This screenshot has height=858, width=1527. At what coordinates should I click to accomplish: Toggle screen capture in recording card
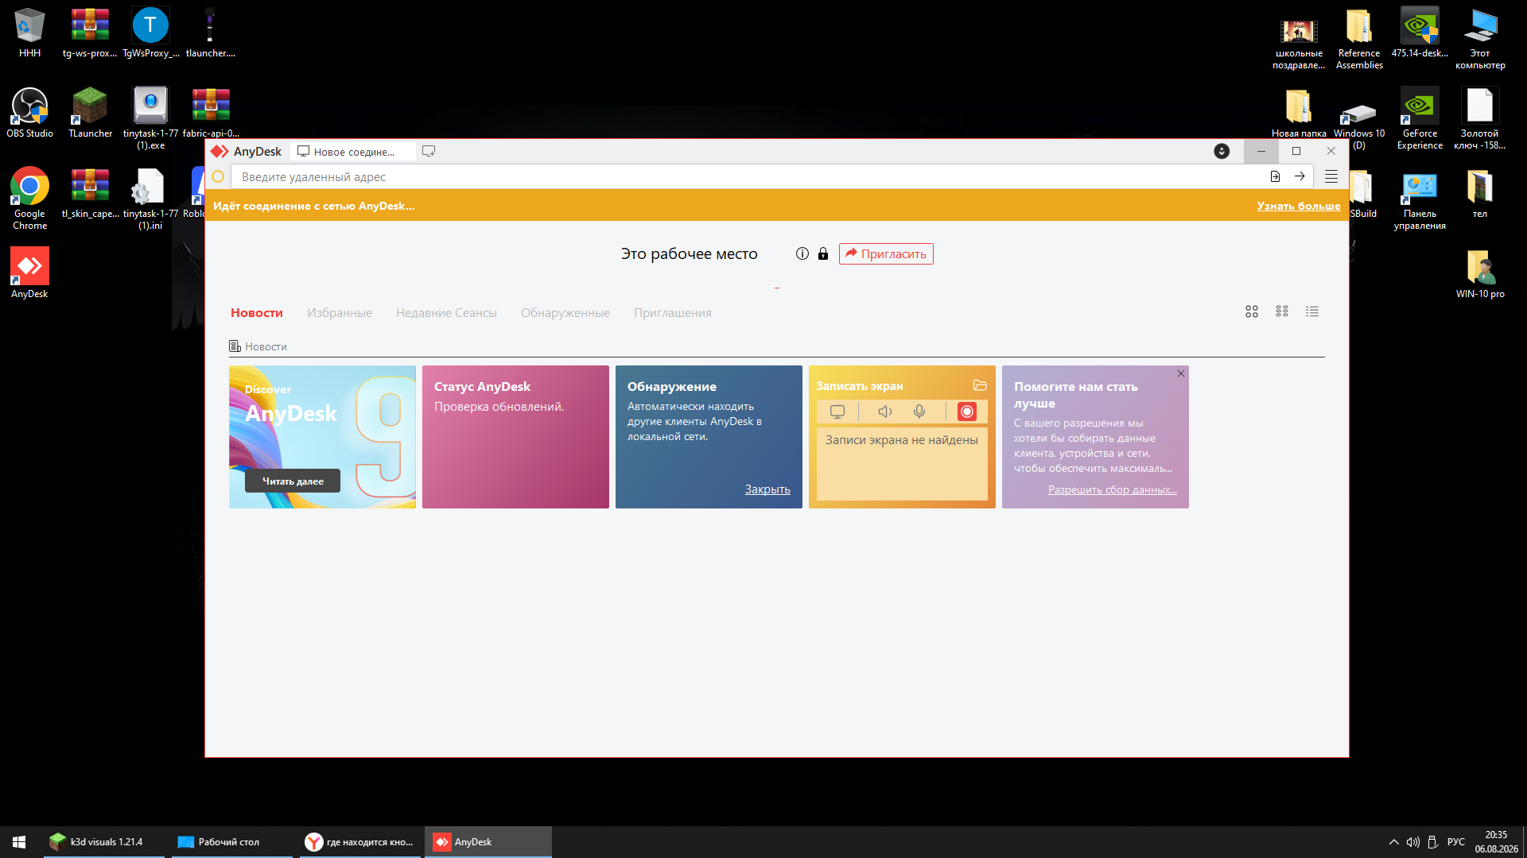tap(837, 412)
